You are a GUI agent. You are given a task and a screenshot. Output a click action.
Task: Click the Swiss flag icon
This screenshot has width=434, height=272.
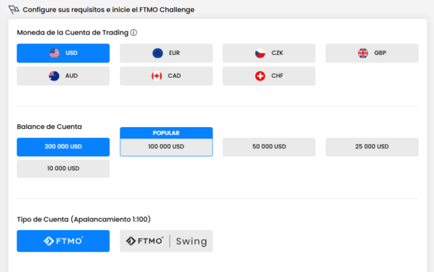pos(260,76)
